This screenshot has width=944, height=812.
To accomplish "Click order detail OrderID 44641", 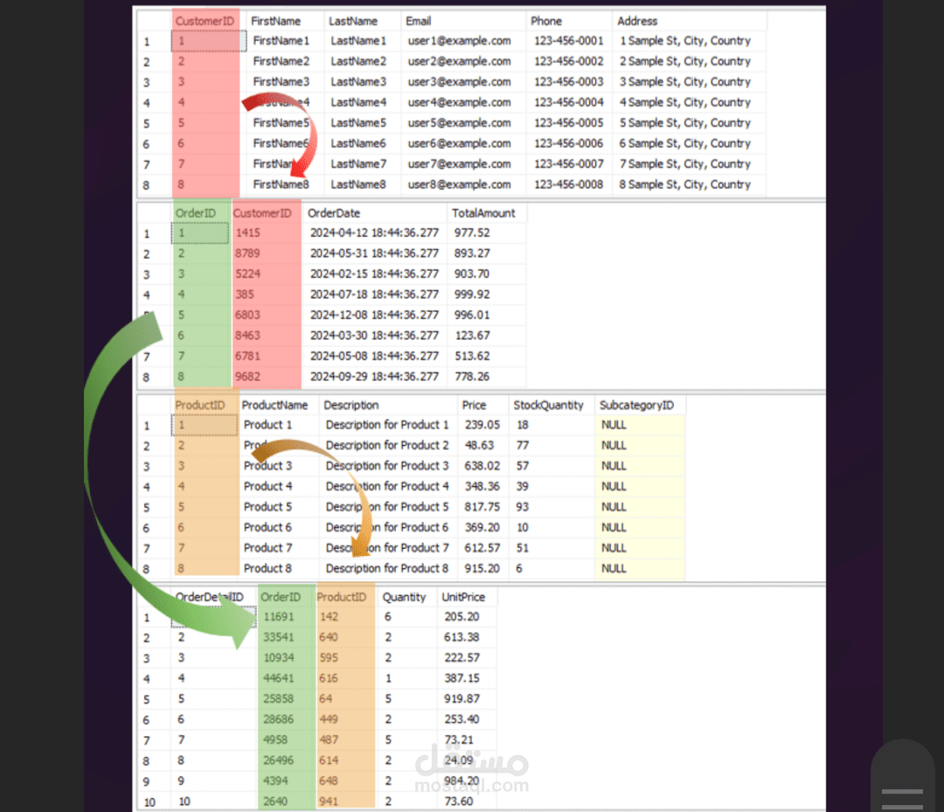I will pos(279,678).
